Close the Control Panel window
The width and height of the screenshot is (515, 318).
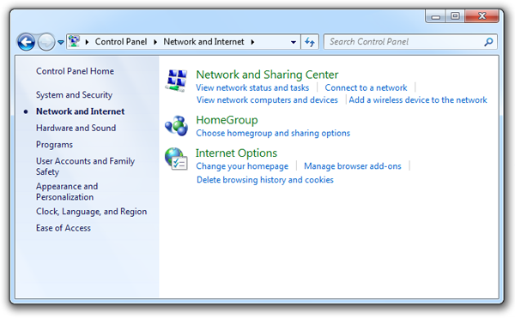482,16
